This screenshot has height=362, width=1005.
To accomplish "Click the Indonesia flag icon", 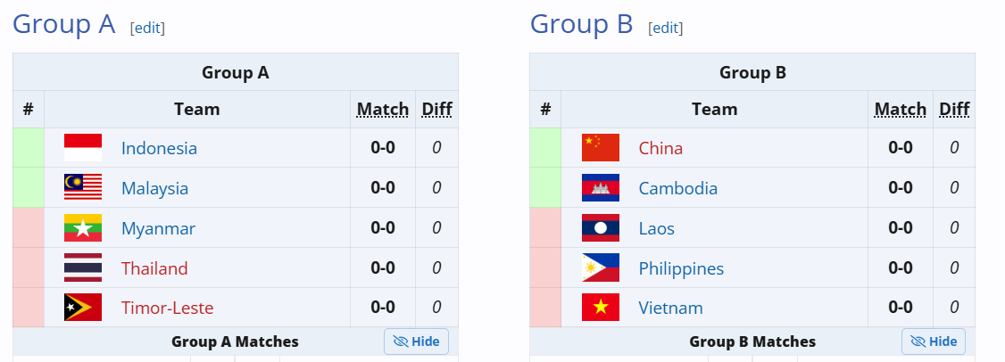I will click(83, 148).
